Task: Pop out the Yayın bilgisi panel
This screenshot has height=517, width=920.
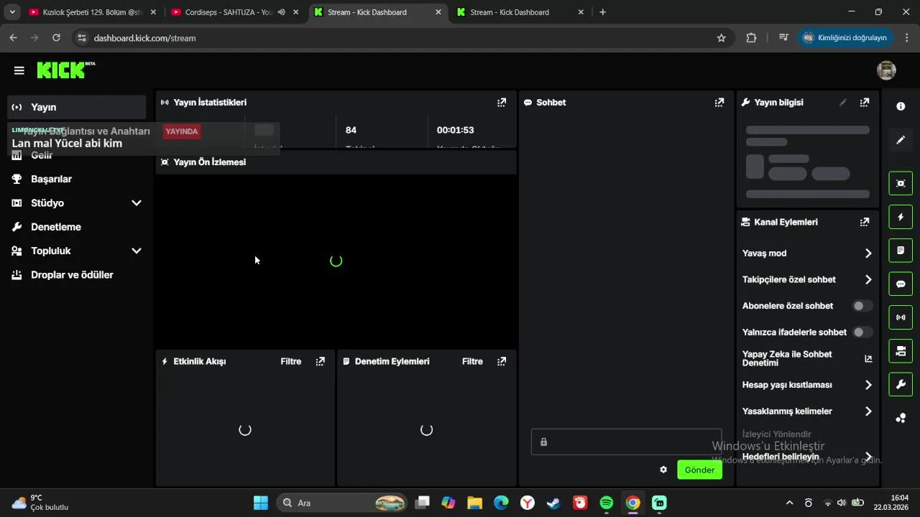Action: 865,103
